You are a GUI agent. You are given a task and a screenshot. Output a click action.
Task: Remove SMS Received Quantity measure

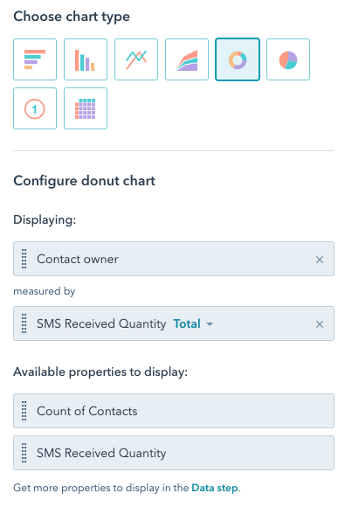click(320, 324)
